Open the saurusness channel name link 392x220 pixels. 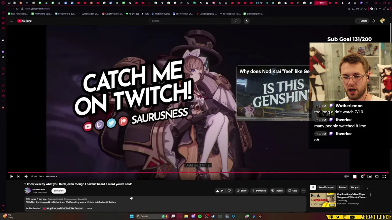(39, 189)
